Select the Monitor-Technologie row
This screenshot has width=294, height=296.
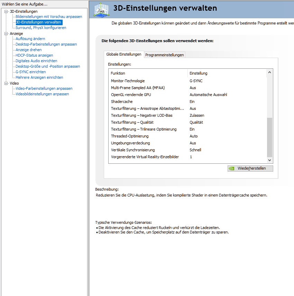tap(188, 81)
